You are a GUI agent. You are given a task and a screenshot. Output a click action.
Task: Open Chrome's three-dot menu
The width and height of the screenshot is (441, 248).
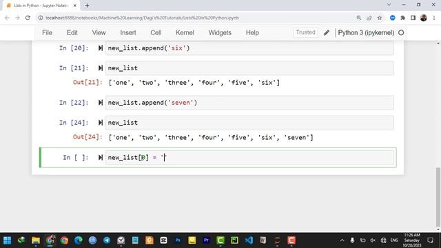(434, 18)
